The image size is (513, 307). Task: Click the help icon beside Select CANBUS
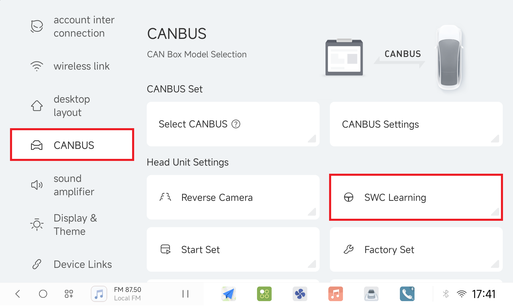pos(236,124)
